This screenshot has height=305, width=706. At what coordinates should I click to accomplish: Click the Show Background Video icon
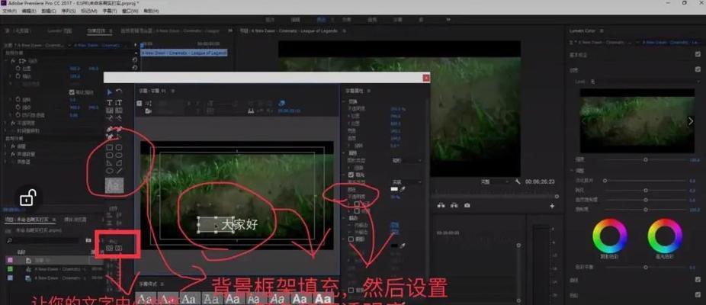click(x=281, y=103)
